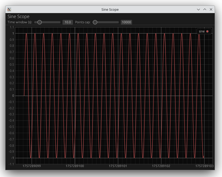Click the 1757289101 tick label on the x-axis
Image resolution: width=222 pixels, height=177 pixels.
tap(118, 166)
